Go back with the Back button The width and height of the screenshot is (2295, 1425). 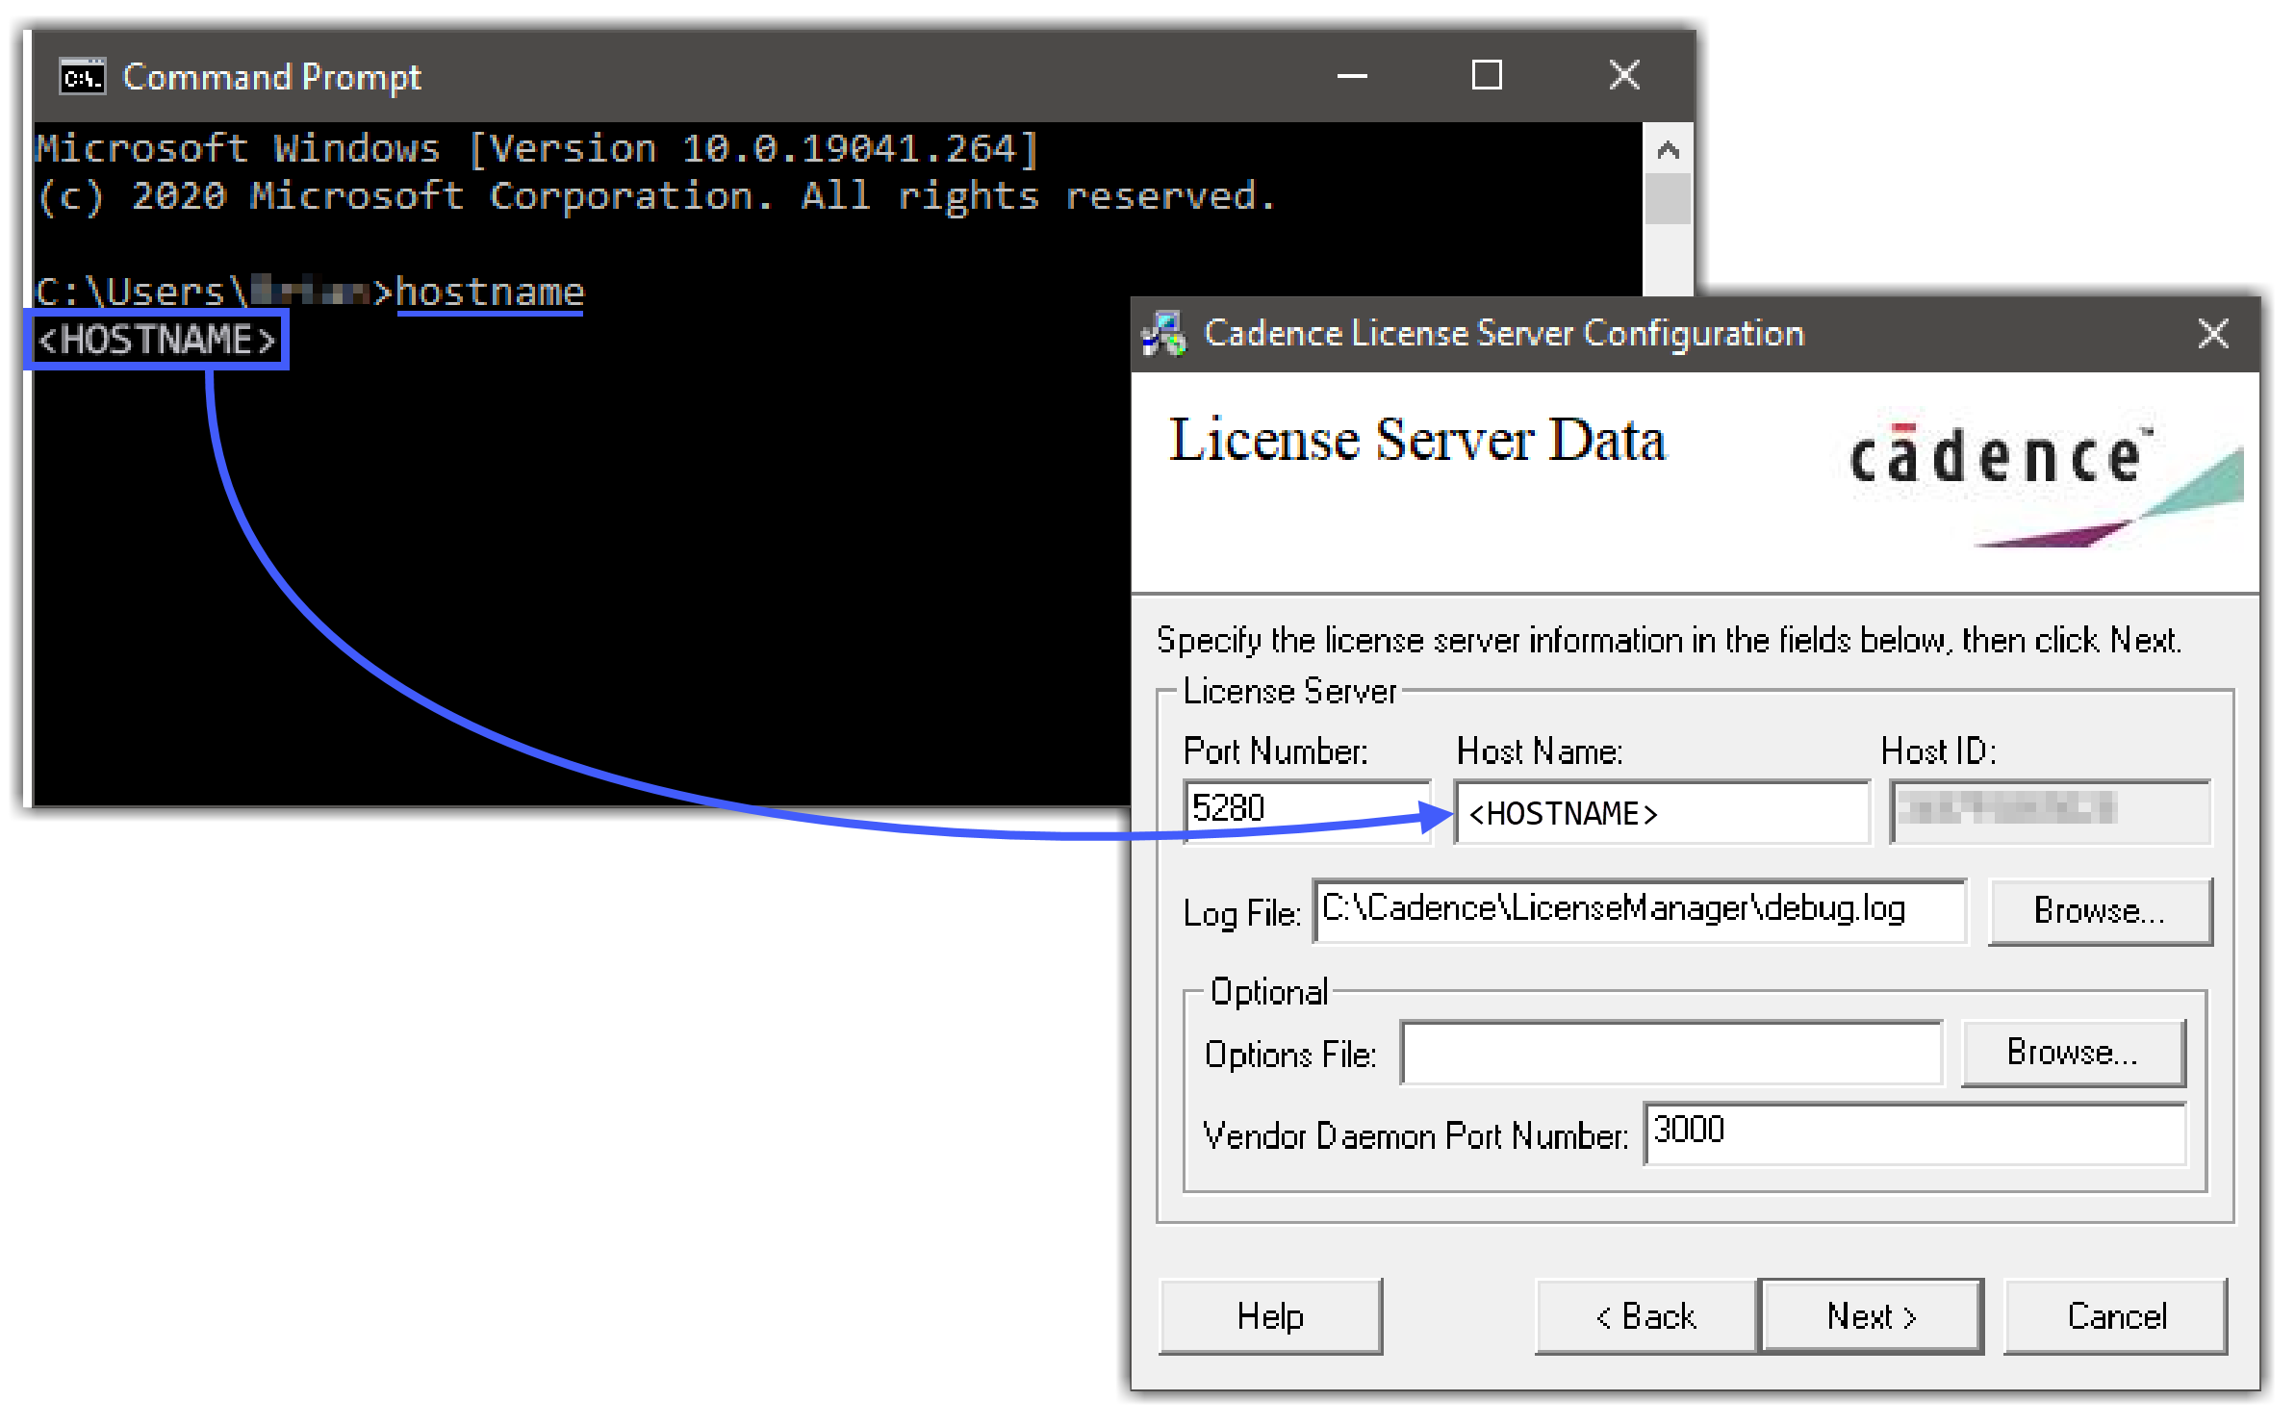point(1645,1315)
